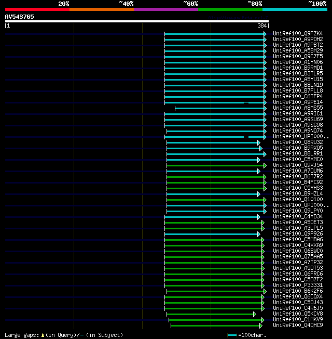This screenshot has width=332, height=339.
Task: Select label UniRef100_B7FLL8
Action: point(298,90)
